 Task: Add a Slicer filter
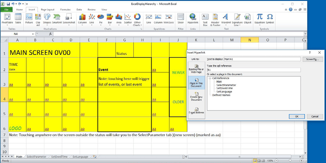coord(181,20)
